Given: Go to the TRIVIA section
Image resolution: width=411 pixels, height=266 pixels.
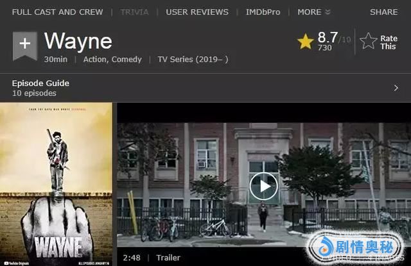Looking at the screenshot, I should (134, 12).
